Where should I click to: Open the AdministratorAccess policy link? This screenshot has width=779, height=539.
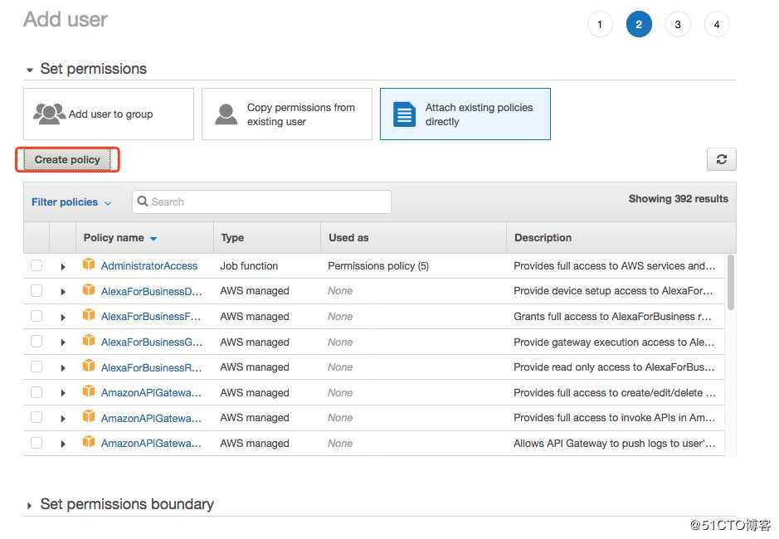click(149, 266)
